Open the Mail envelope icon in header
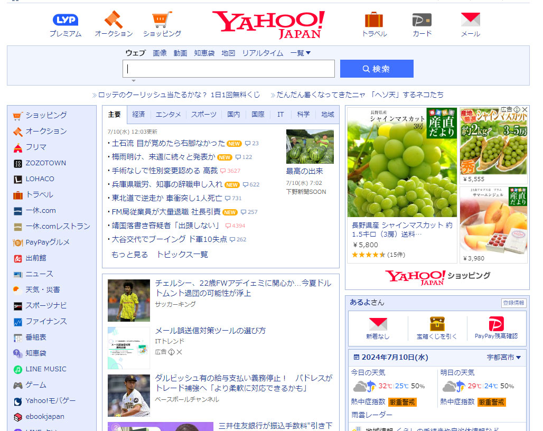 [x=470, y=20]
